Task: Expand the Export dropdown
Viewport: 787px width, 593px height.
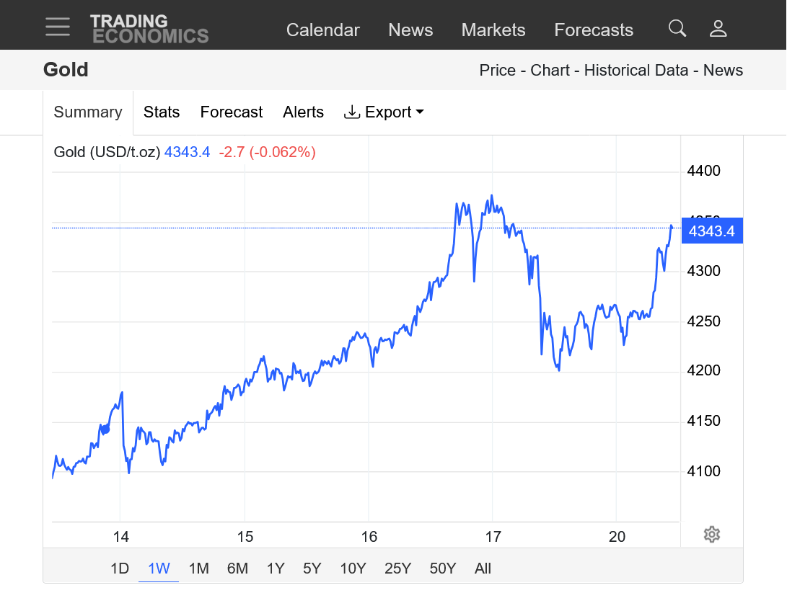Action: pos(384,112)
